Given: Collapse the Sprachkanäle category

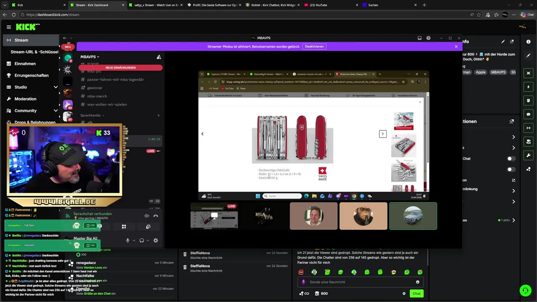Looking at the screenshot, I should tap(92, 115).
